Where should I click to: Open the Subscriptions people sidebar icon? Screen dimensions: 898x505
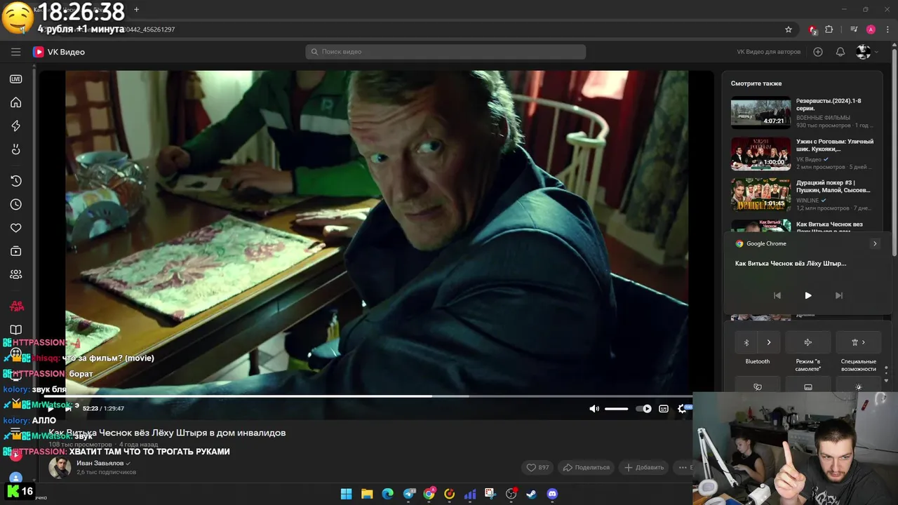pos(15,274)
